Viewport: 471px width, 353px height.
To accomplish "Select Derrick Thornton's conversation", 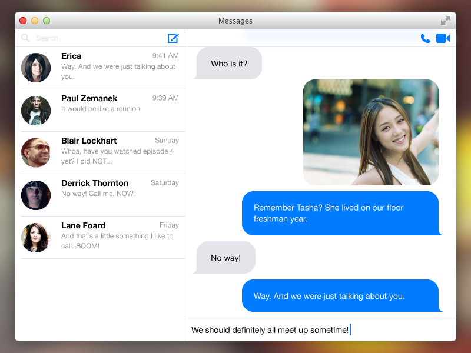I will 118,195.
